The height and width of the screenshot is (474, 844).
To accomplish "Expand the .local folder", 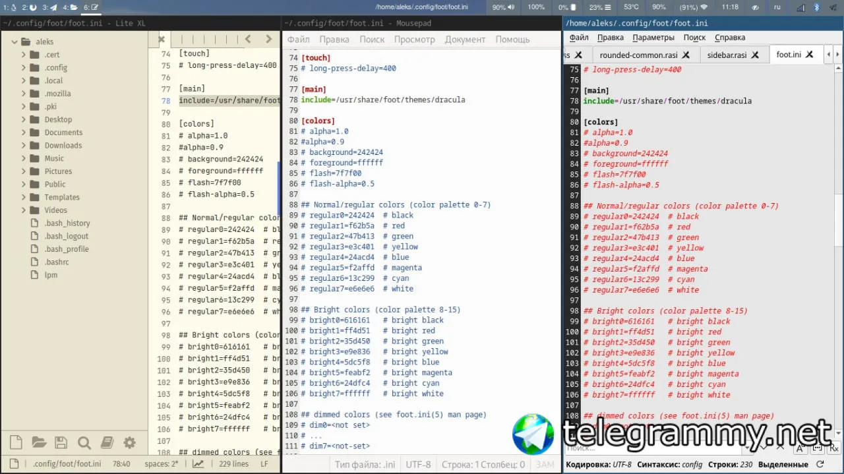I will [24, 80].
